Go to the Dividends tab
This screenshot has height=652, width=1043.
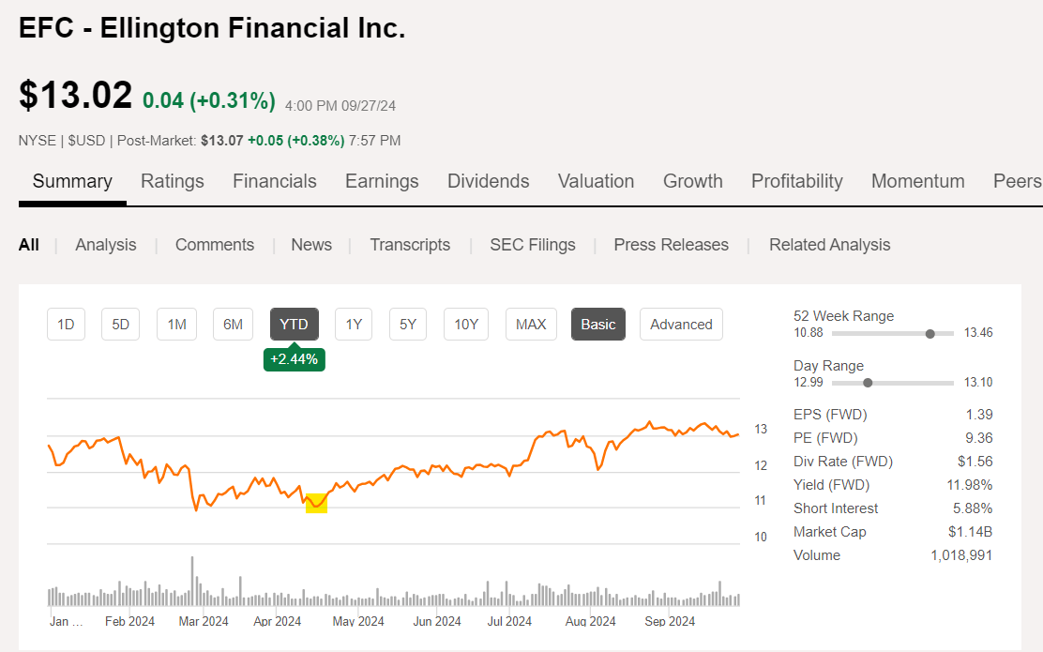(489, 181)
